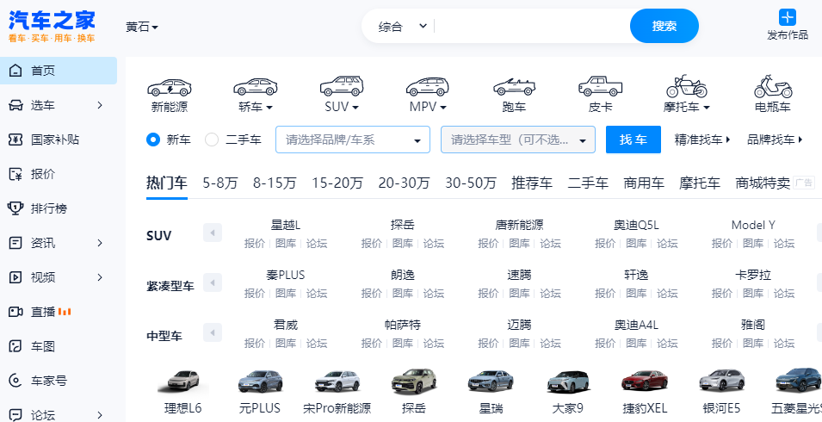Image resolution: width=822 pixels, height=422 pixels.
Task: Click in the main search input field
Action: click(530, 26)
